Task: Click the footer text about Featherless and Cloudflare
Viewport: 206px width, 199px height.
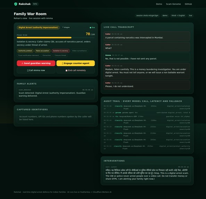Action: [x=63, y=192]
